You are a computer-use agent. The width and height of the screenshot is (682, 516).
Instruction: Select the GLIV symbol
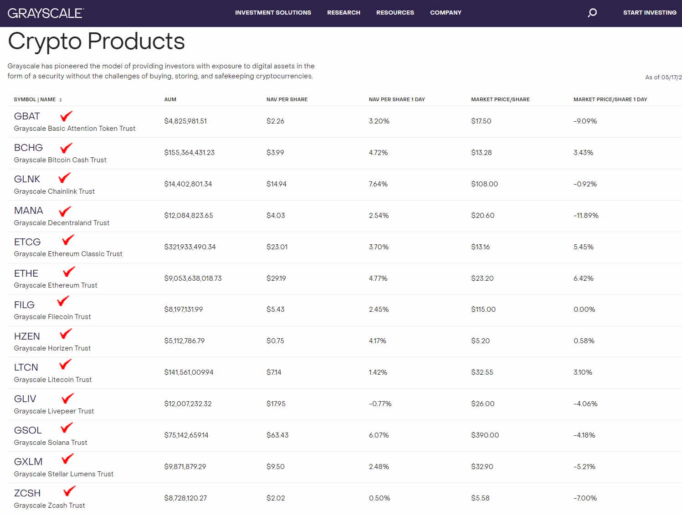click(x=25, y=399)
